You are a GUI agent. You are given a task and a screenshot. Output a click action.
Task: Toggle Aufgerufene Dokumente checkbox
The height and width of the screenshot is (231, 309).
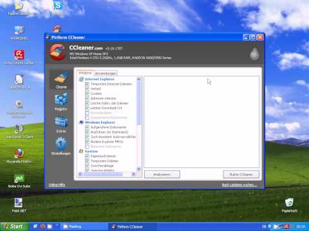pyautogui.click(x=87, y=127)
